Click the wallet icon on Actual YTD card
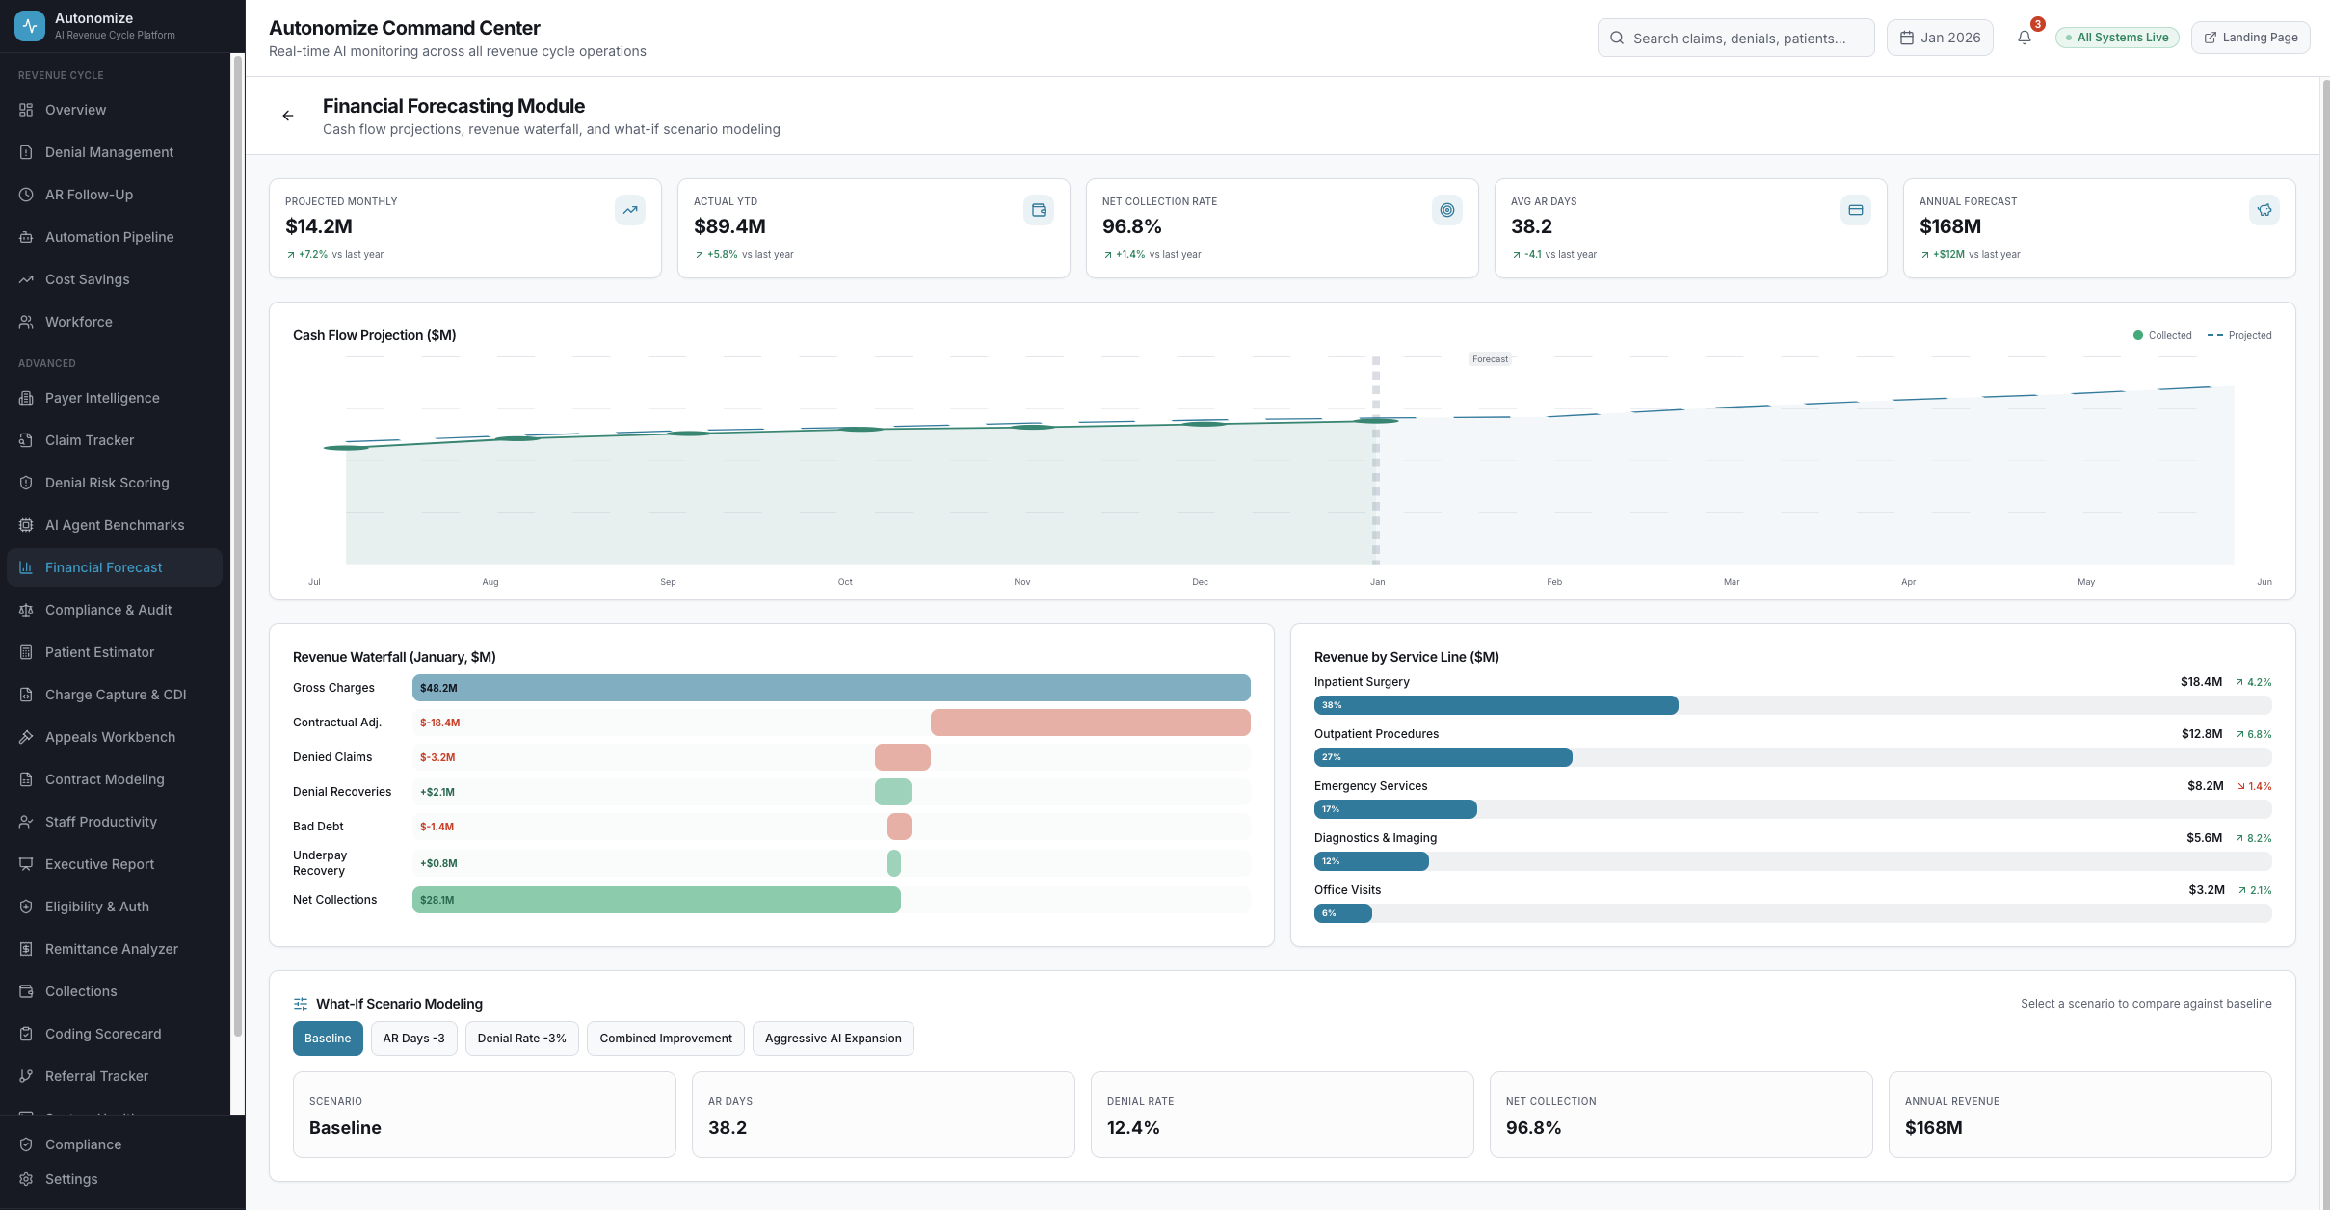 [1039, 210]
